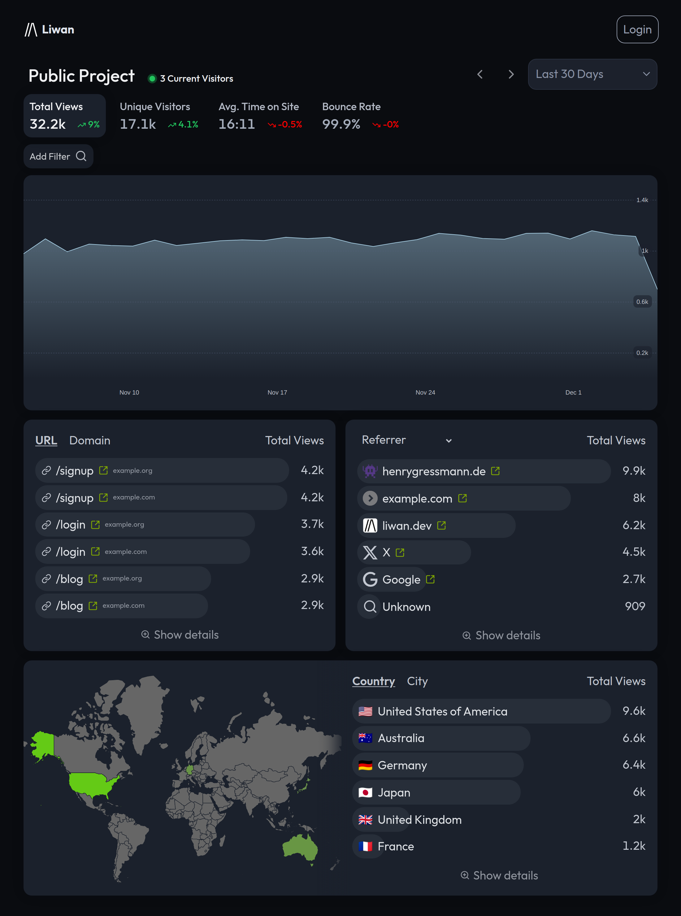Click the previous period chevron arrow
Screen dimensions: 681x916
pyautogui.click(x=480, y=74)
